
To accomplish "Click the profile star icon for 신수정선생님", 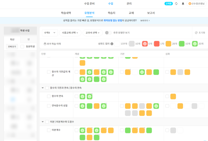I will pyautogui.click(x=190, y=4).
